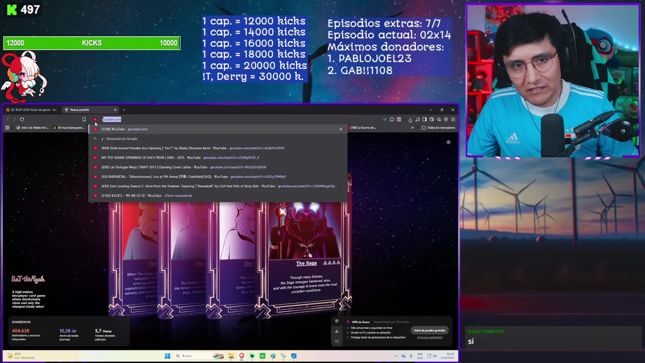The width and height of the screenshot is (645, 363).
Task: Bookmark this page with the bookmark icon
Action: point(84,119)
